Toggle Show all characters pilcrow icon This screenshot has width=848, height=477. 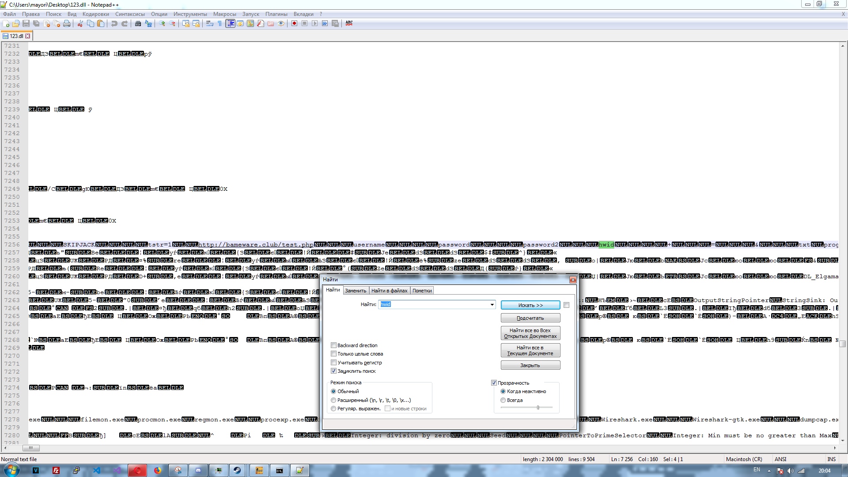point(220,23)
